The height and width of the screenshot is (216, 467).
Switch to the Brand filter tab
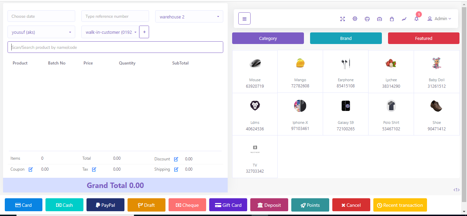346,38
